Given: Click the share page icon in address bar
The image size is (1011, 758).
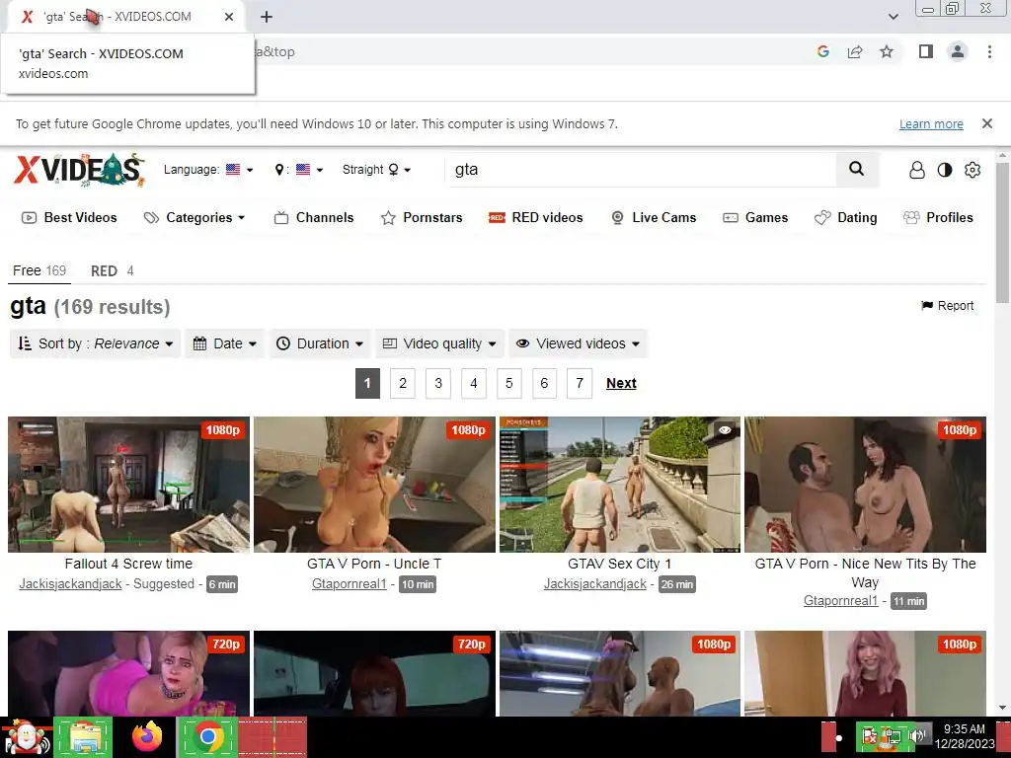Looking at the screenshot, I should click(x=855, y=51).
